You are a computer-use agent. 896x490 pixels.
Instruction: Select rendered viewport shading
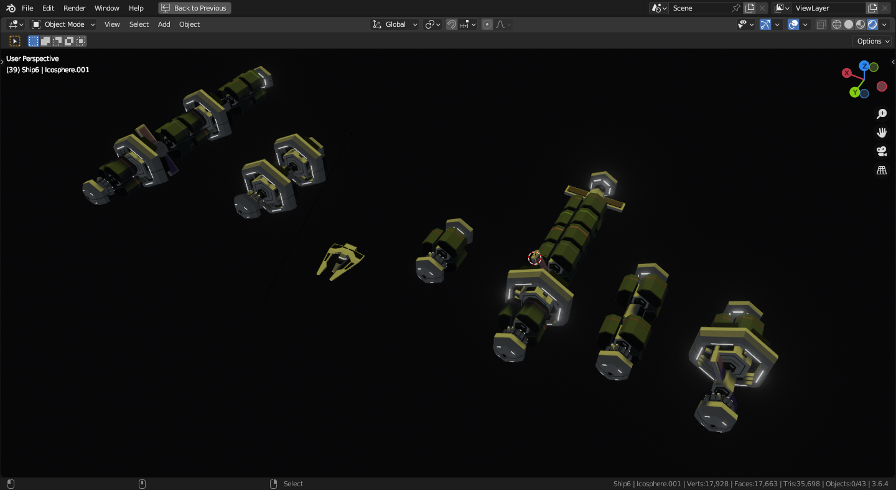(872, 24)
